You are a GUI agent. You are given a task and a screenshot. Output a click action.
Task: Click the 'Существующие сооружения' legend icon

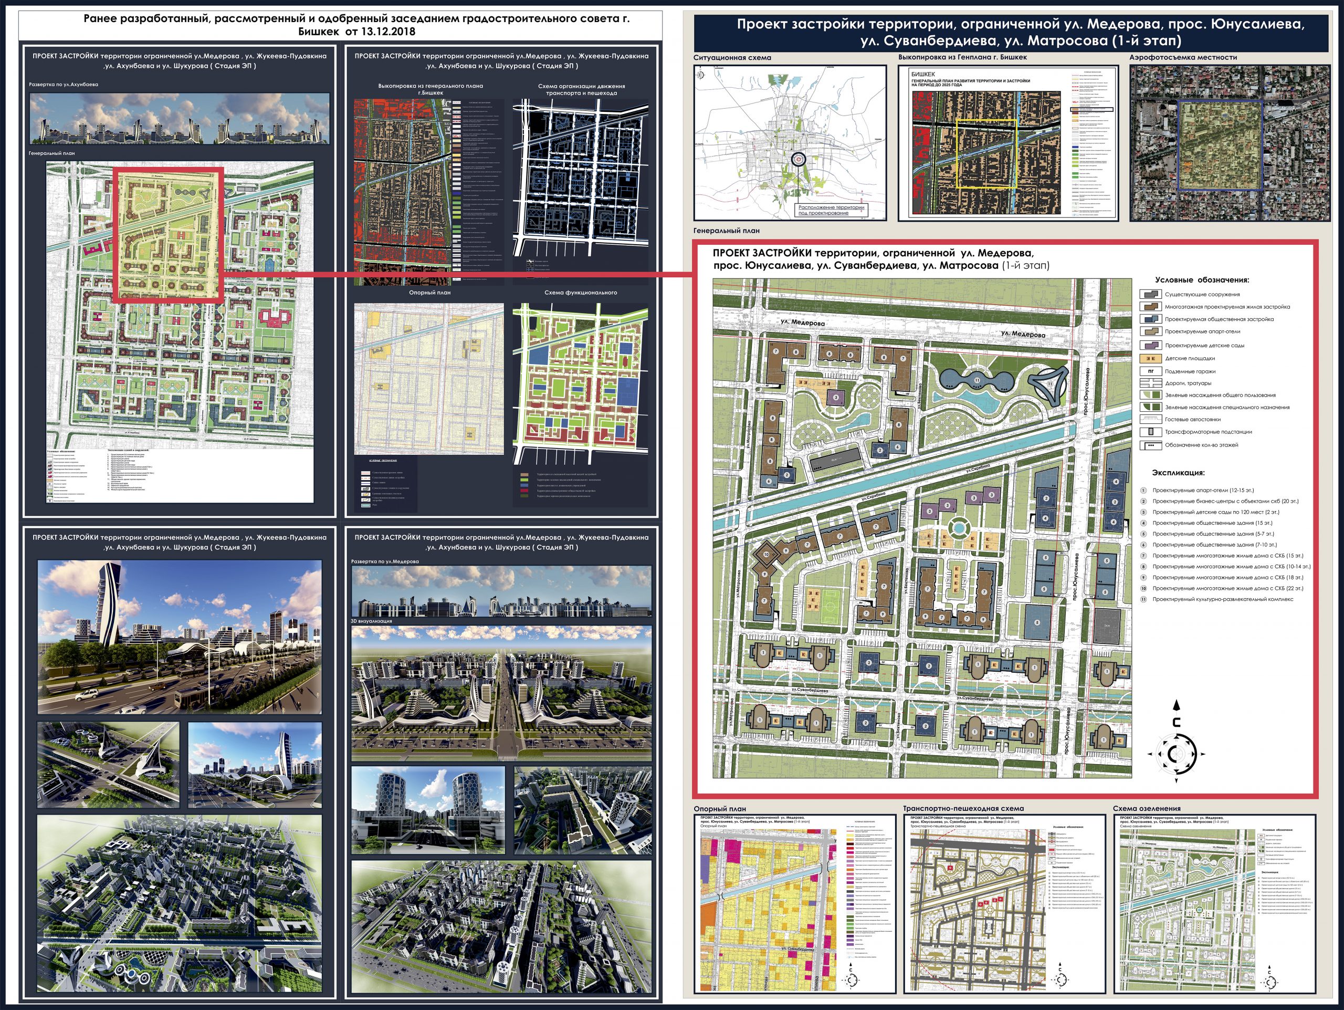pyautogui.click(x=1150, y=294)
